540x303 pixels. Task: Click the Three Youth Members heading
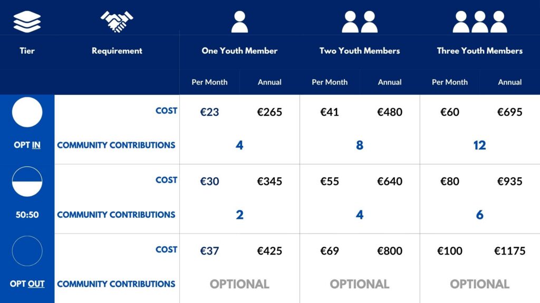tap(480, 51)
